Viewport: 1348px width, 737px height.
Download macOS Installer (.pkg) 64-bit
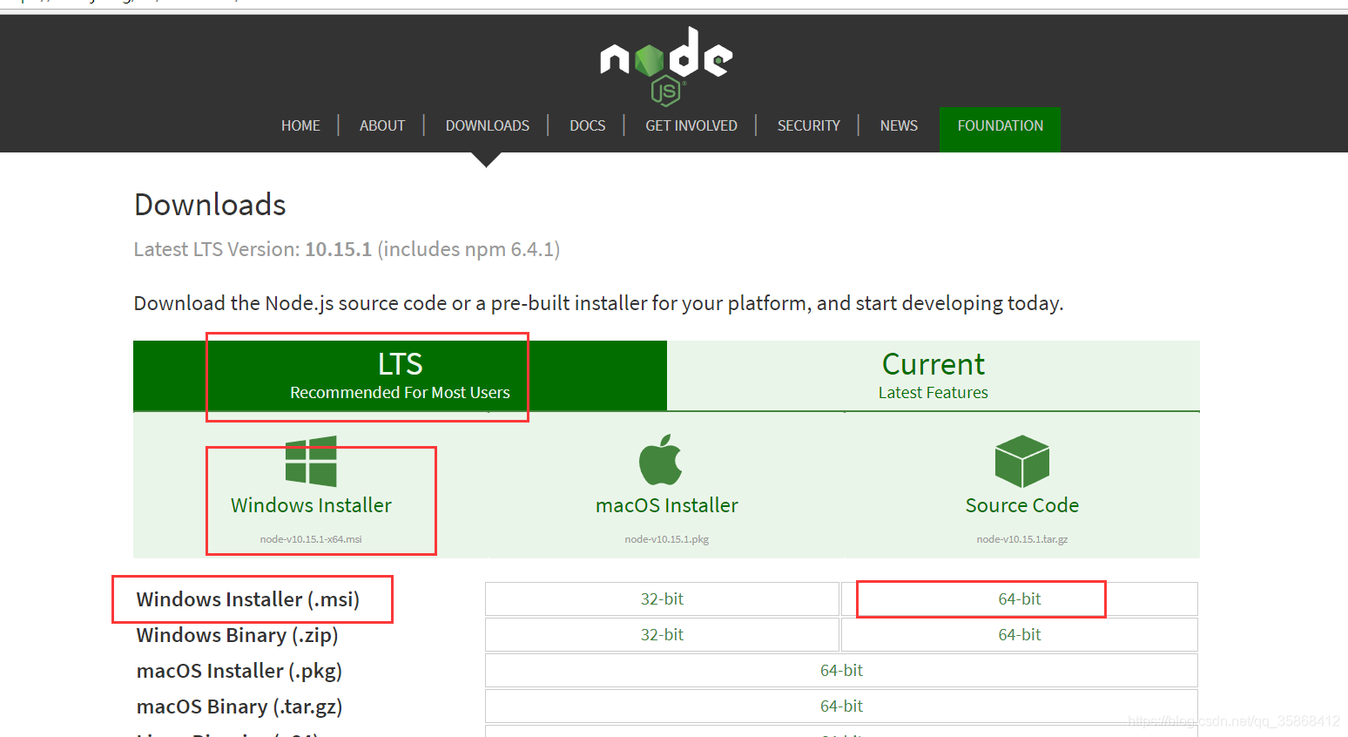(x=841, y=671)
